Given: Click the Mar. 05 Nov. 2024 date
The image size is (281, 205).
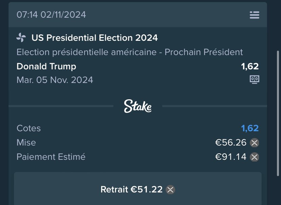Looking at the screenshot, I should point(55,80).
